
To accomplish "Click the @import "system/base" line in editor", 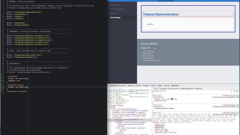I will 16,23.
